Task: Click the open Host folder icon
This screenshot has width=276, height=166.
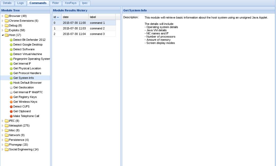Action: coord(7,35)
